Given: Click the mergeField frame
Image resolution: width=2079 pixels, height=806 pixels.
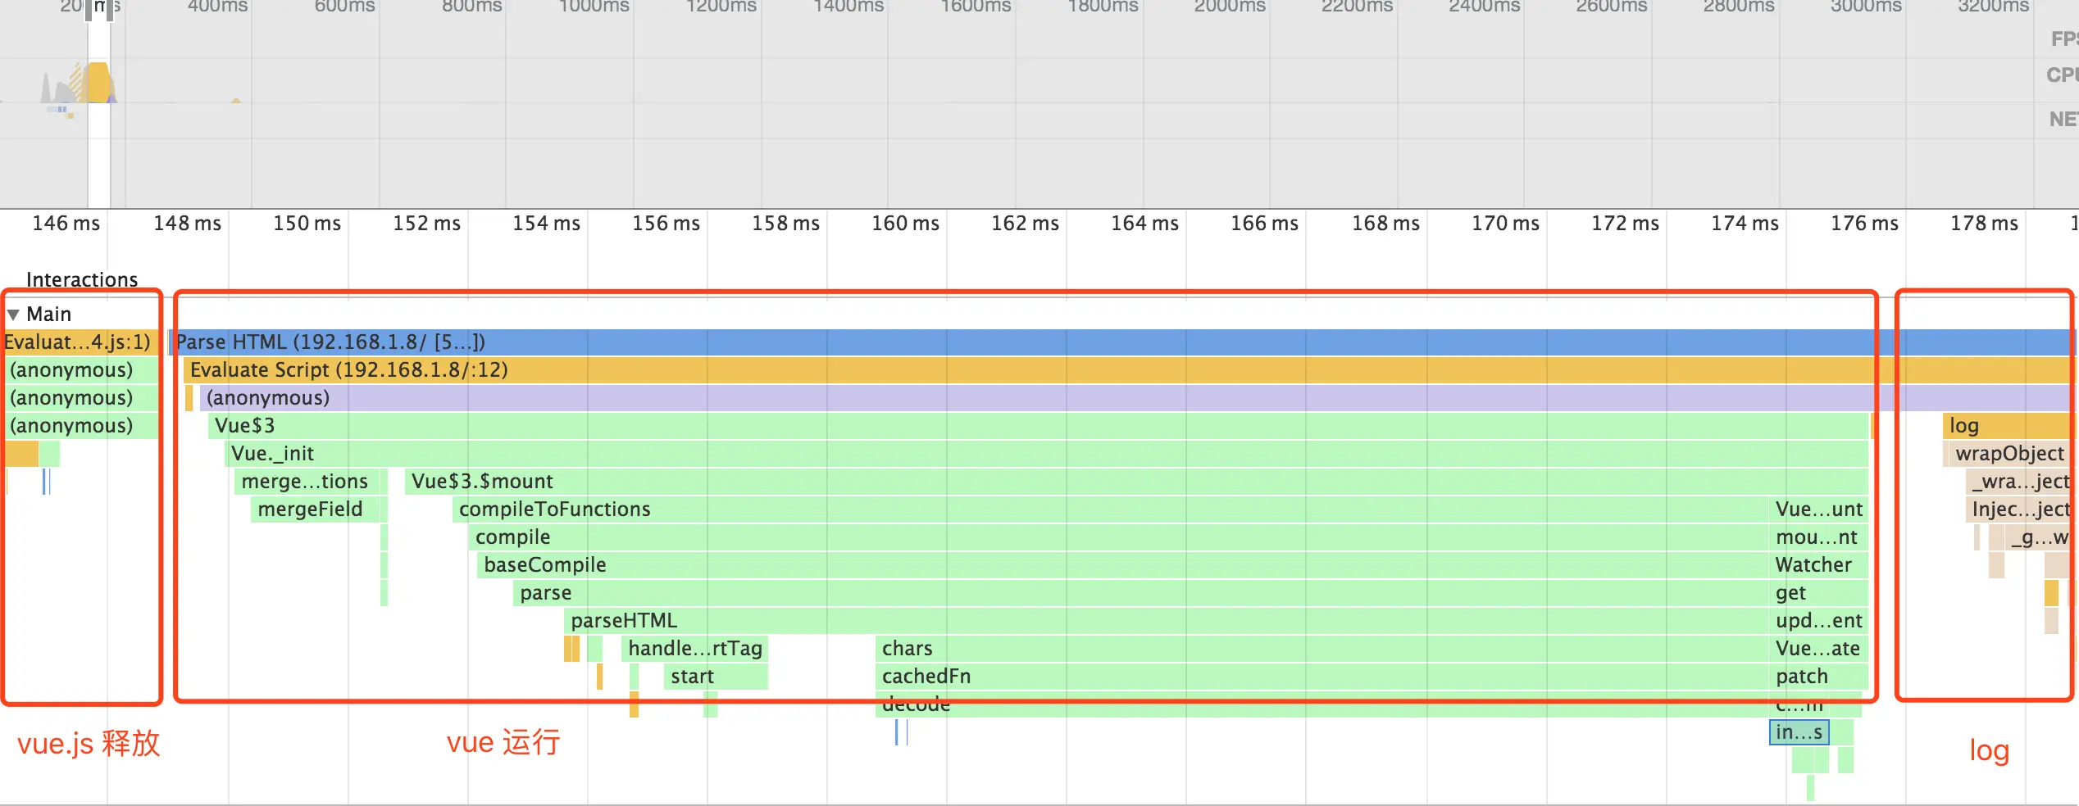Looking at the screenshot, I should tap(316, 509).
